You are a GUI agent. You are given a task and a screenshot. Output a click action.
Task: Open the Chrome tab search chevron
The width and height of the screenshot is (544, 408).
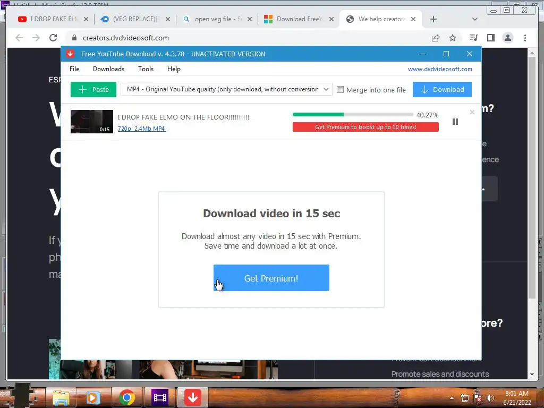click(x=475, y=19)
